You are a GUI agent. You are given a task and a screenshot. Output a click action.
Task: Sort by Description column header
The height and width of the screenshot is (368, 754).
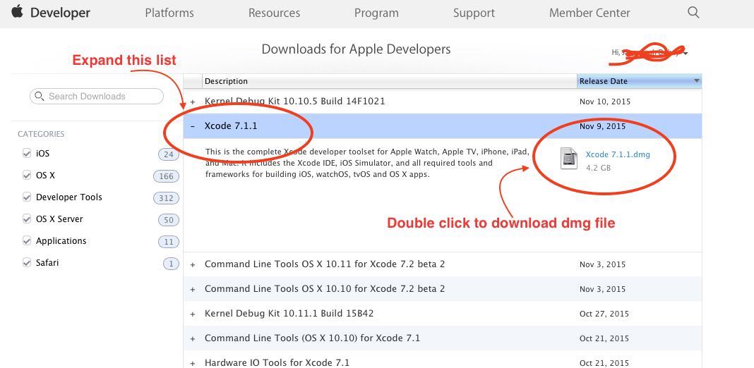tap(390, 81)
